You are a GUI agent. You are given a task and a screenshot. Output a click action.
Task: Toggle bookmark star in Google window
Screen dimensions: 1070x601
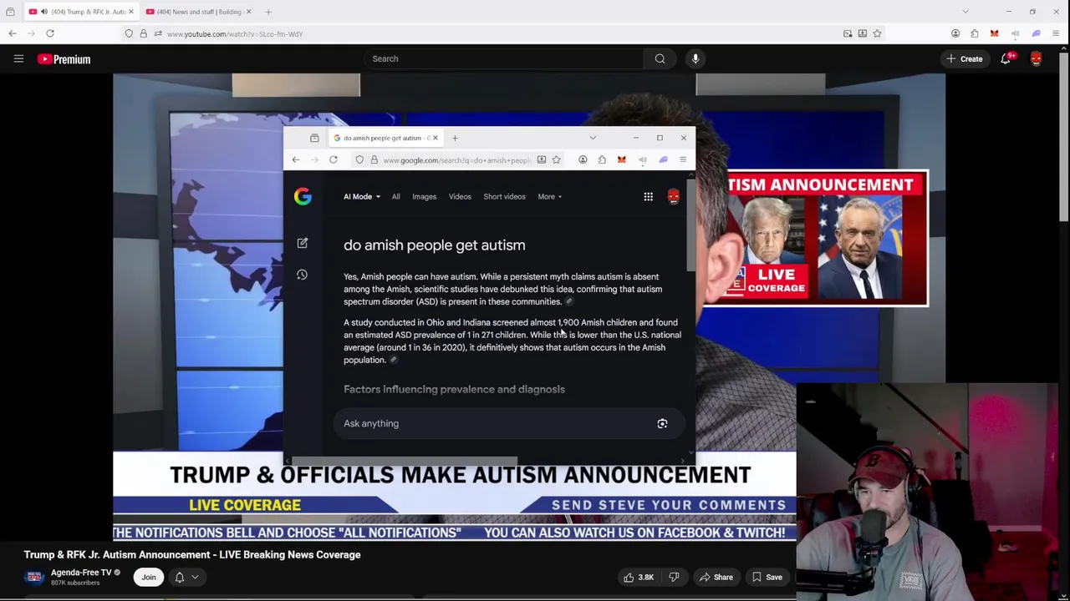pyautogui.click(x=556, y=159)
